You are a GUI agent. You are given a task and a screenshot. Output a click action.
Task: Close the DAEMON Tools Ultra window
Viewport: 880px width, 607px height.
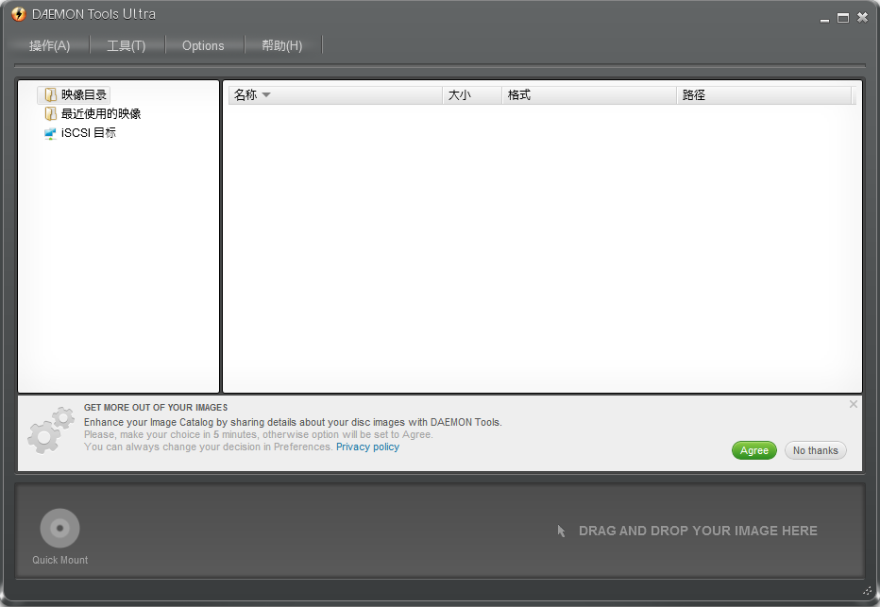pyautogui.click(x=862, y=18)
